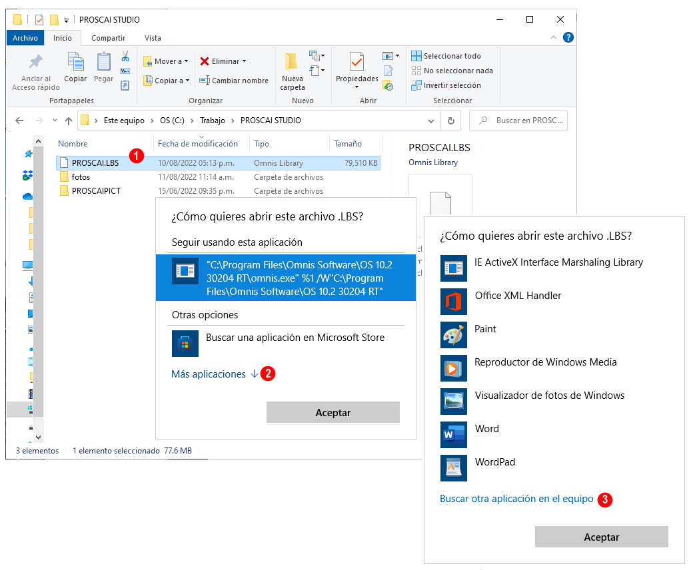Expand the address bar history dropdown
This screenshot has width=697, height=570.
coord(430,121)
